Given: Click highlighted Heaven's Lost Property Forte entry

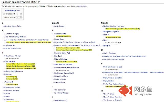Looking at the screenshot, I should [x=68, y=48].
